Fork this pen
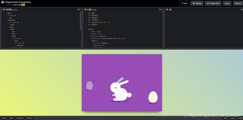Screen dimensions: 243x120 [x=184, y=3]
